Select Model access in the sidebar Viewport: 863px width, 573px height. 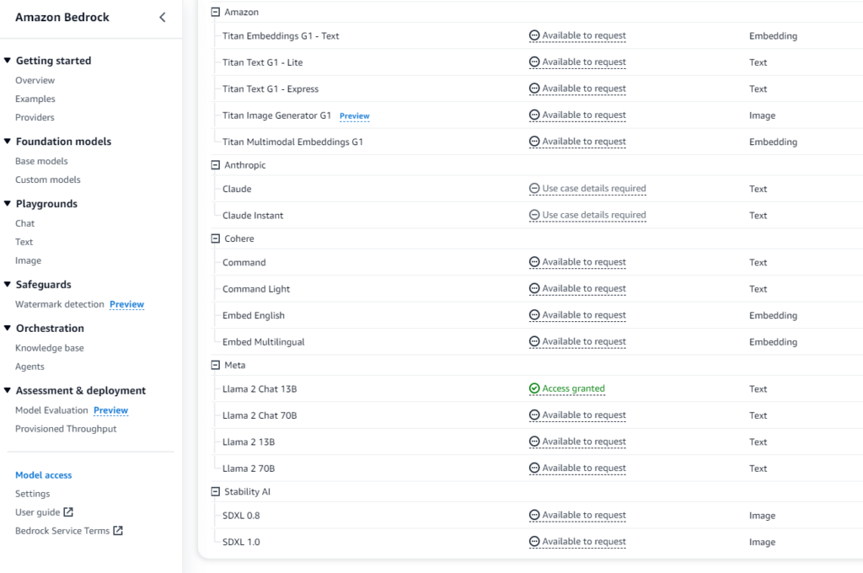pos(44,475)
